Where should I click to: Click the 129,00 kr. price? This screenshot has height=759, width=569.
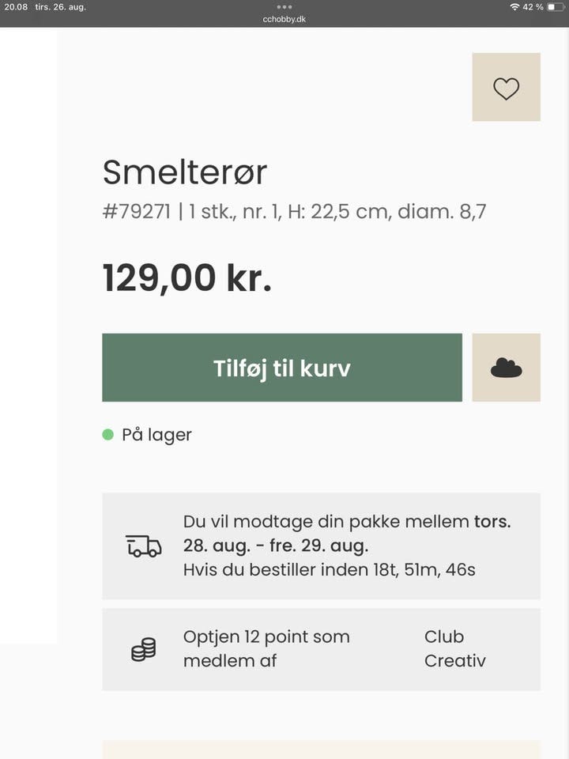click(x=187, y=278)
